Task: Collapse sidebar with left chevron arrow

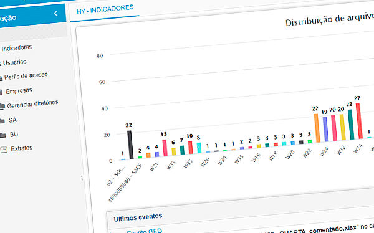Action: (56, 14)
